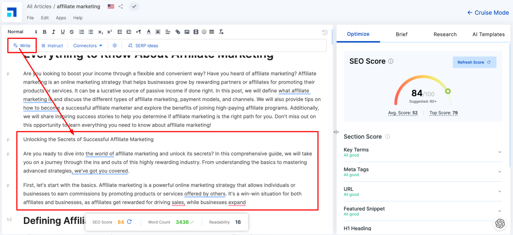Screen dimensions: 513x235
Task: Open the AI settings gear icon
Action: (115, 46)
